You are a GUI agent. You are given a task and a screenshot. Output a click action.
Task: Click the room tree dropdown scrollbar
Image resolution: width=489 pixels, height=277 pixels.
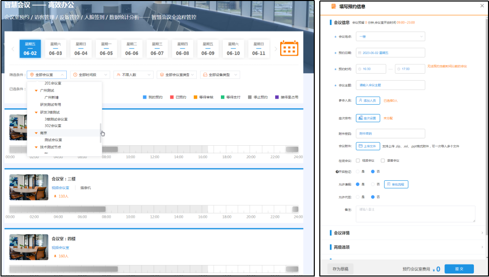click(100, 133)
